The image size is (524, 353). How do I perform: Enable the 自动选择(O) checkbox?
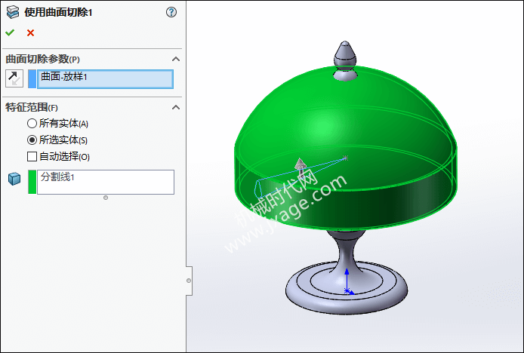(32, 156)
